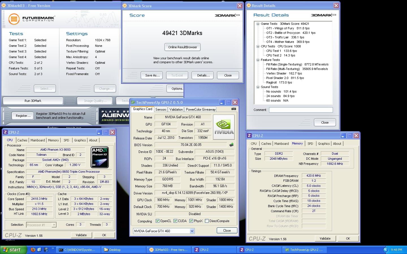The height and width of the screenshot is (254, 407).
Task: Launch Firefox from the quick launch bar
Action: coord(33,250)
